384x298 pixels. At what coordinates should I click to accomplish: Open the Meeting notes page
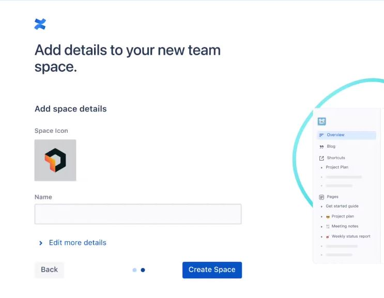(x=345, y=226)
